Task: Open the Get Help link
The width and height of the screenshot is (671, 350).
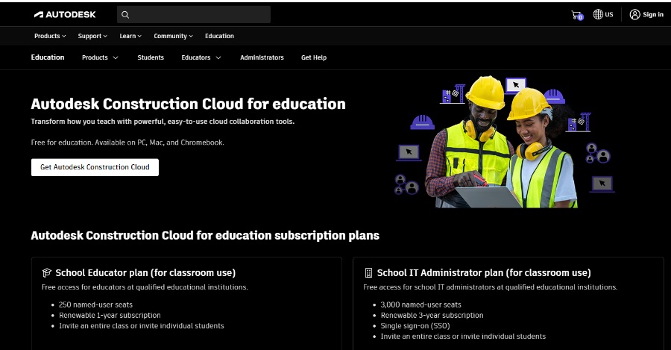Action: (x=314, y=57)
